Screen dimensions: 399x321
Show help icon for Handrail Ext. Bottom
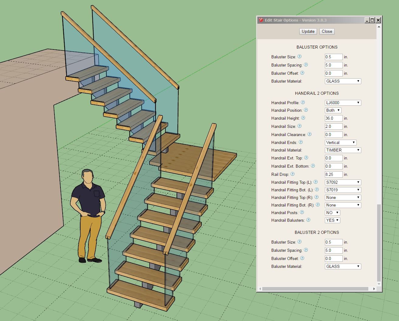click(x=313, y=166)
